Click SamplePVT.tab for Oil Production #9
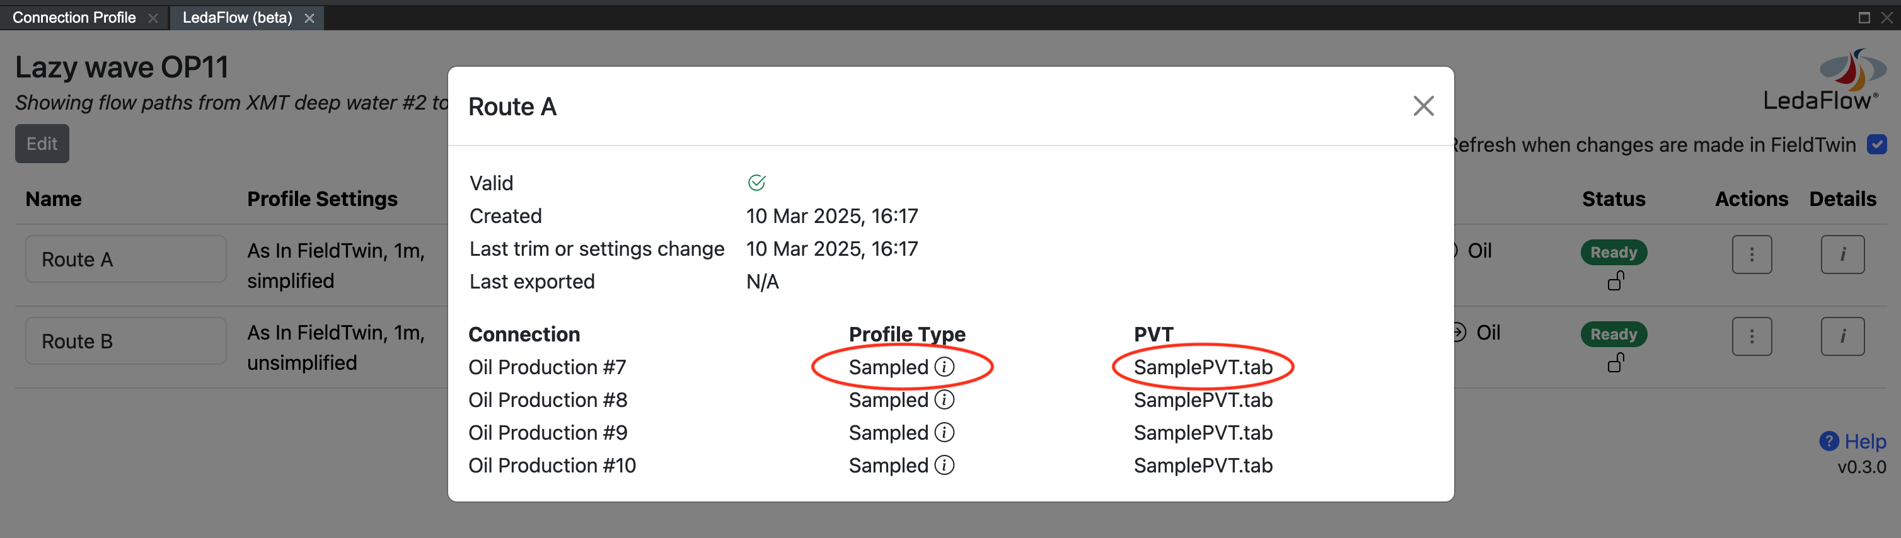 tap(1202, 432)
